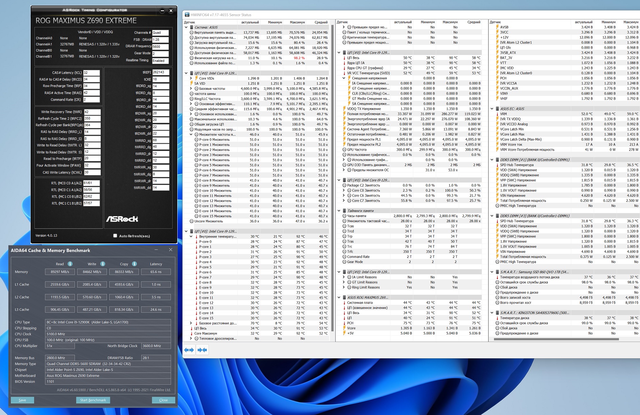Click the thermometer icon beside Системная плата
The width and height of the screenshot is (640, 415).
[344, 302]
